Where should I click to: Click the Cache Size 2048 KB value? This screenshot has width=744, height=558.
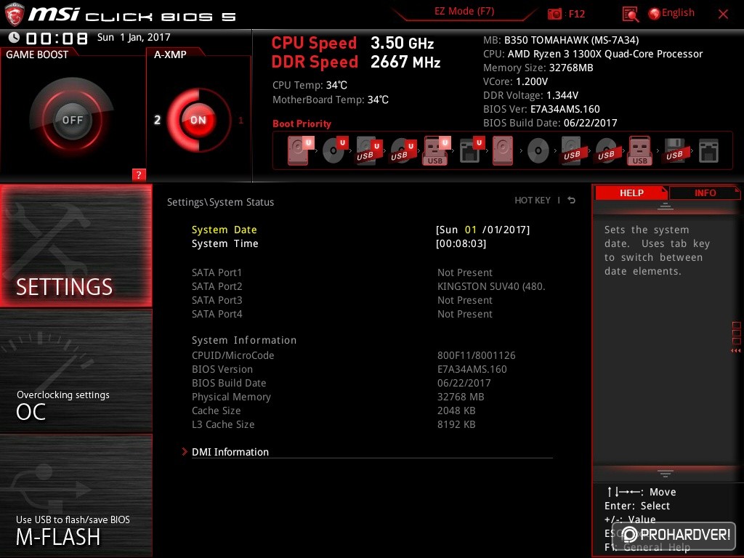click(x=456, y=411)
